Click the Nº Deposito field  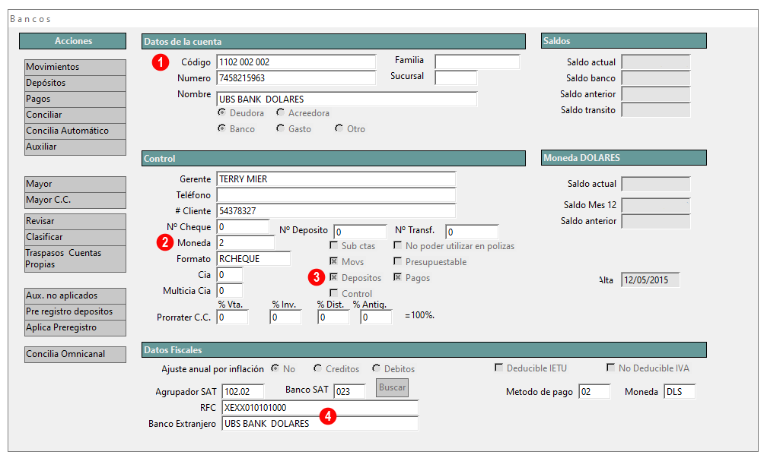pyautogui.click(x=360, y=232)
